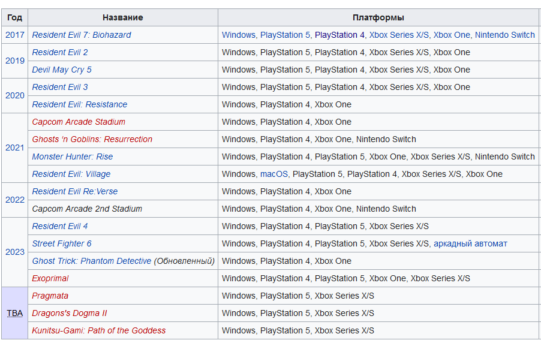Click red link Capcom Arcade Stadium

79,122
